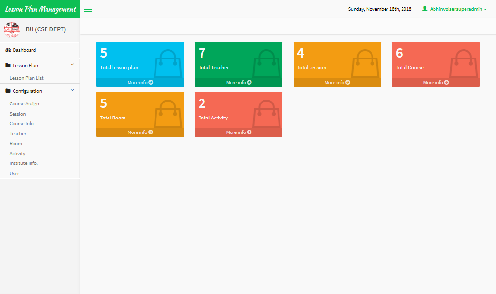
Task: Click More info on Total lesson plan card
Action: click(140, 83)
